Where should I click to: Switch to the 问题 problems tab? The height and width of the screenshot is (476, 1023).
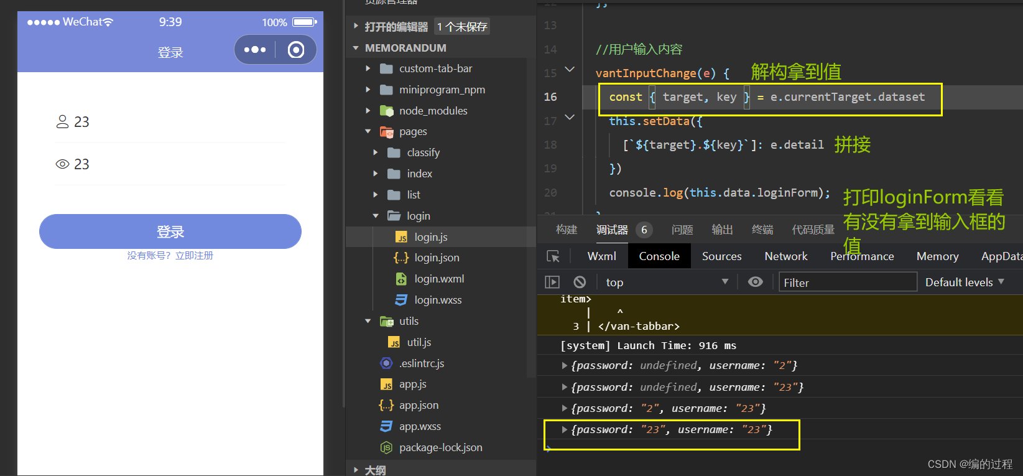(x=682, y=230)
